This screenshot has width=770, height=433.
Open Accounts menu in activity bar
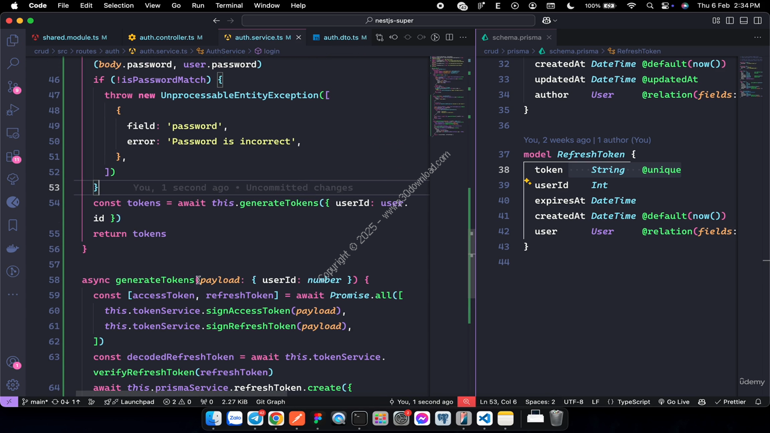click(13, 362)
